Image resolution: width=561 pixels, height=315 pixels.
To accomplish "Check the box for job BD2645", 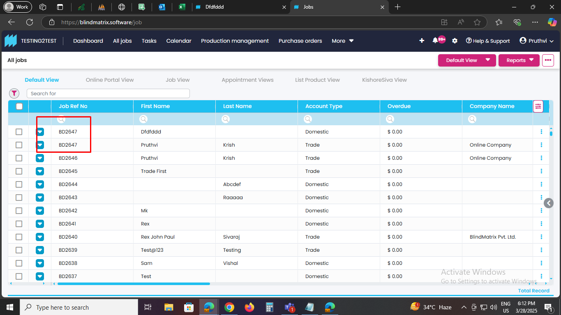I will [19, 171].
